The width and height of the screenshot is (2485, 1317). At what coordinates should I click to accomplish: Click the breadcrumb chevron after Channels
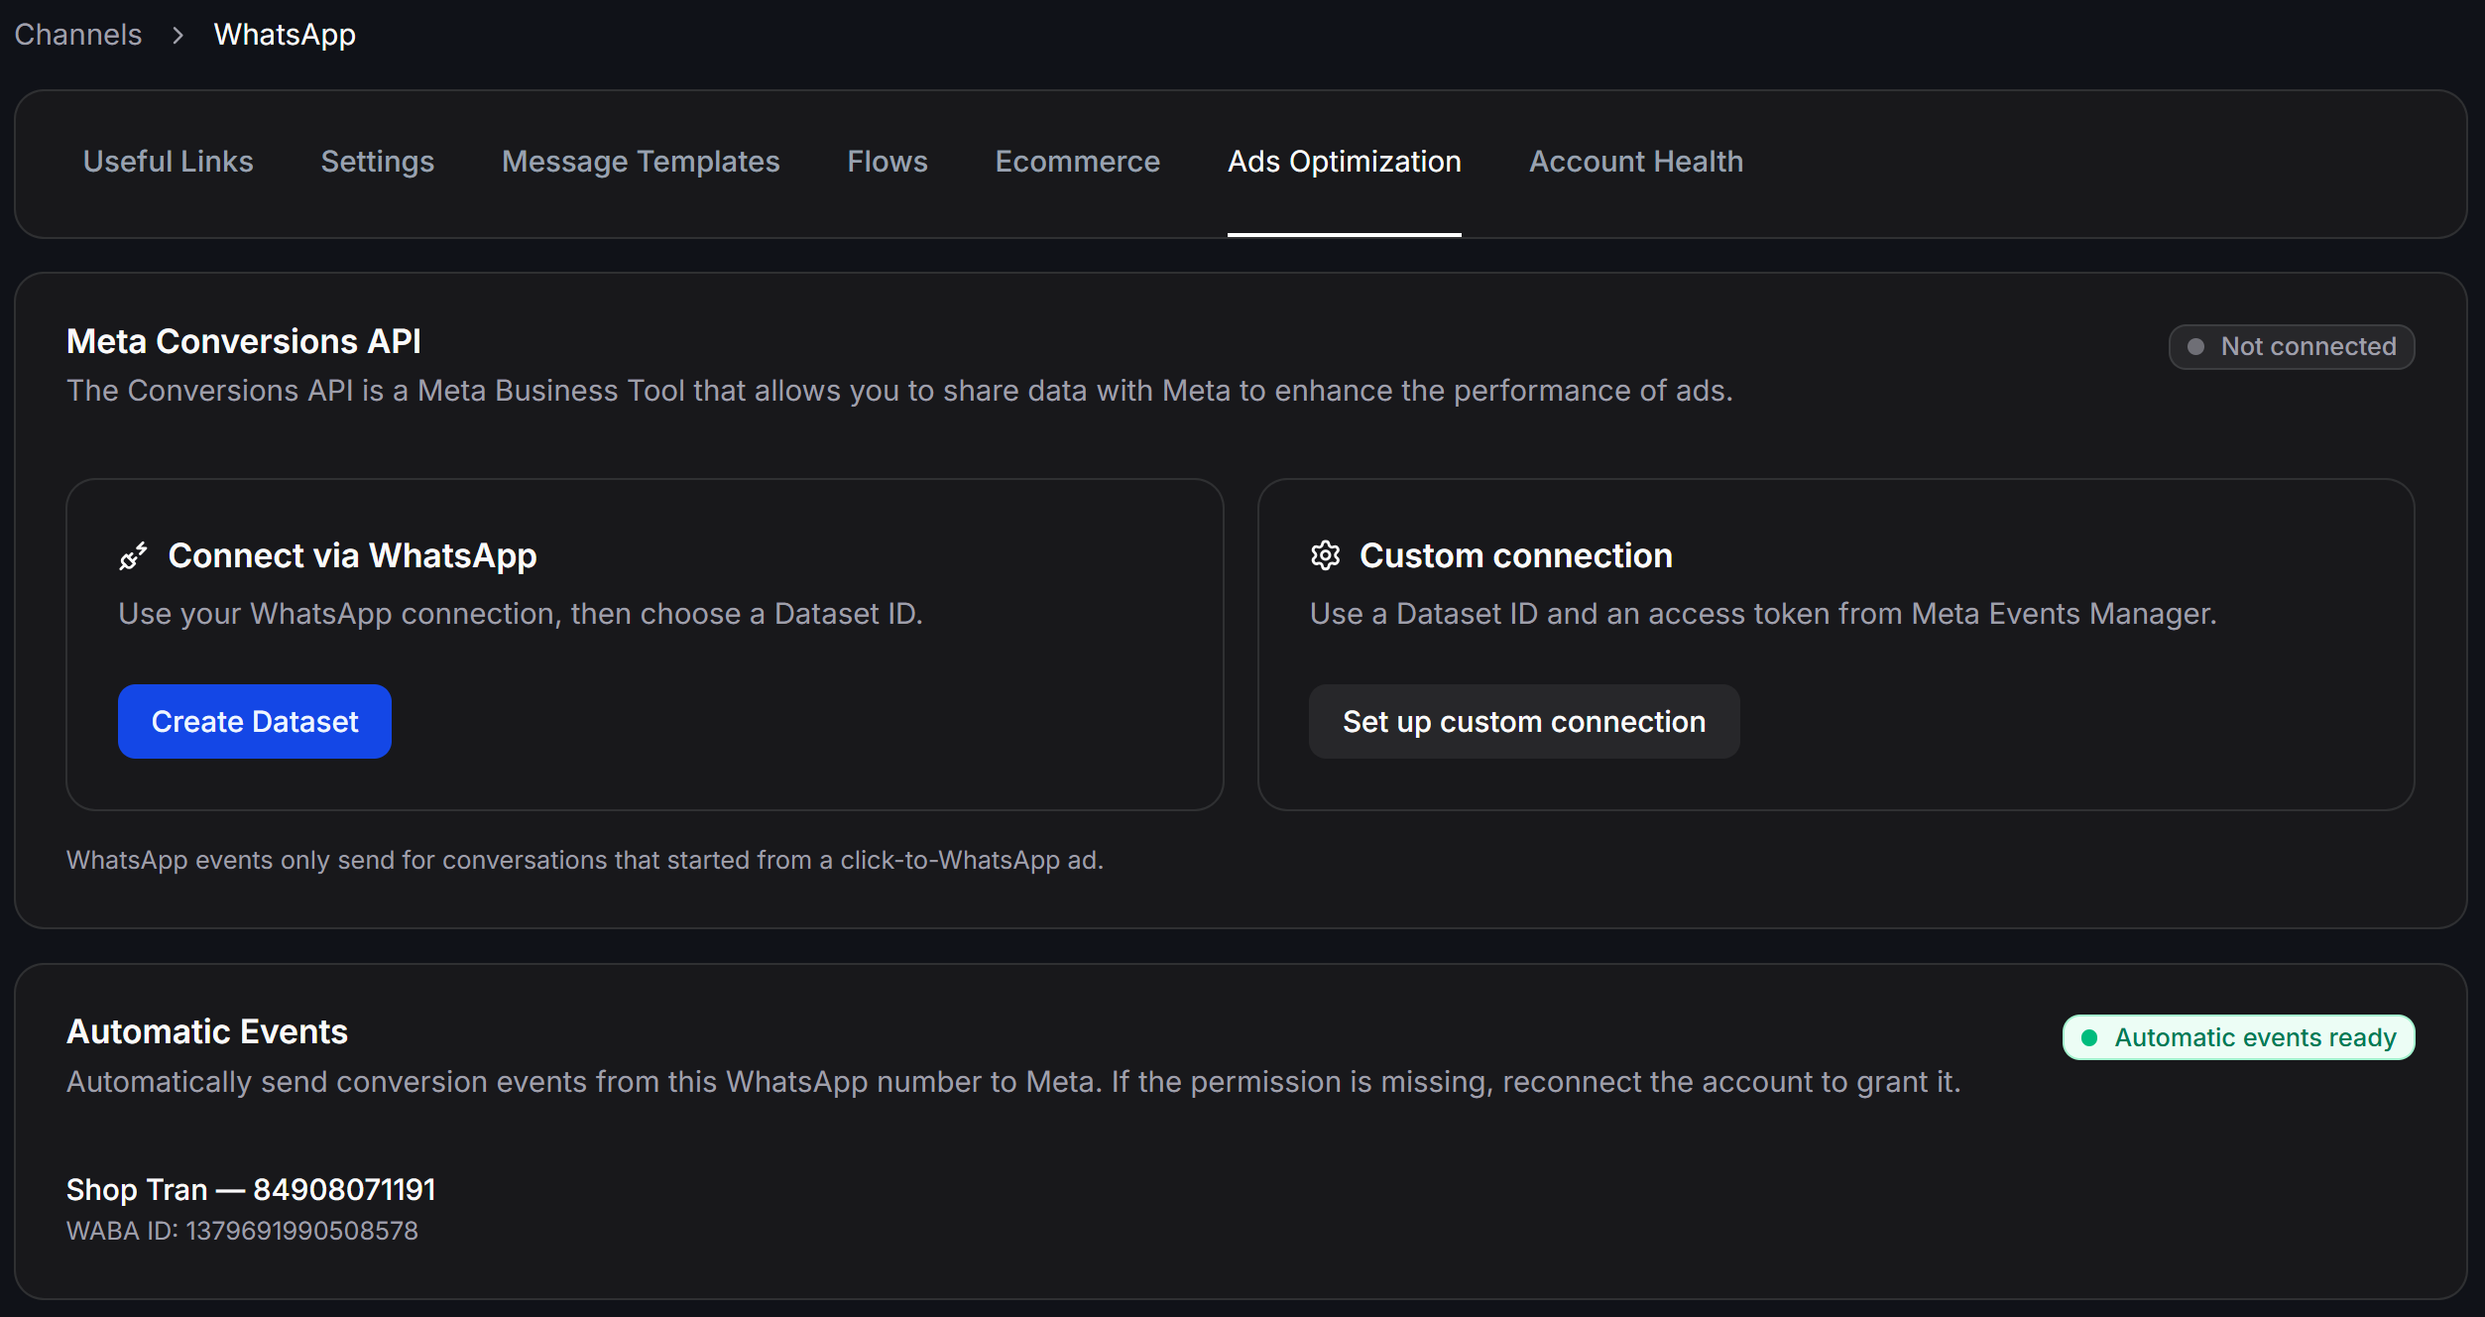(177, 36)
